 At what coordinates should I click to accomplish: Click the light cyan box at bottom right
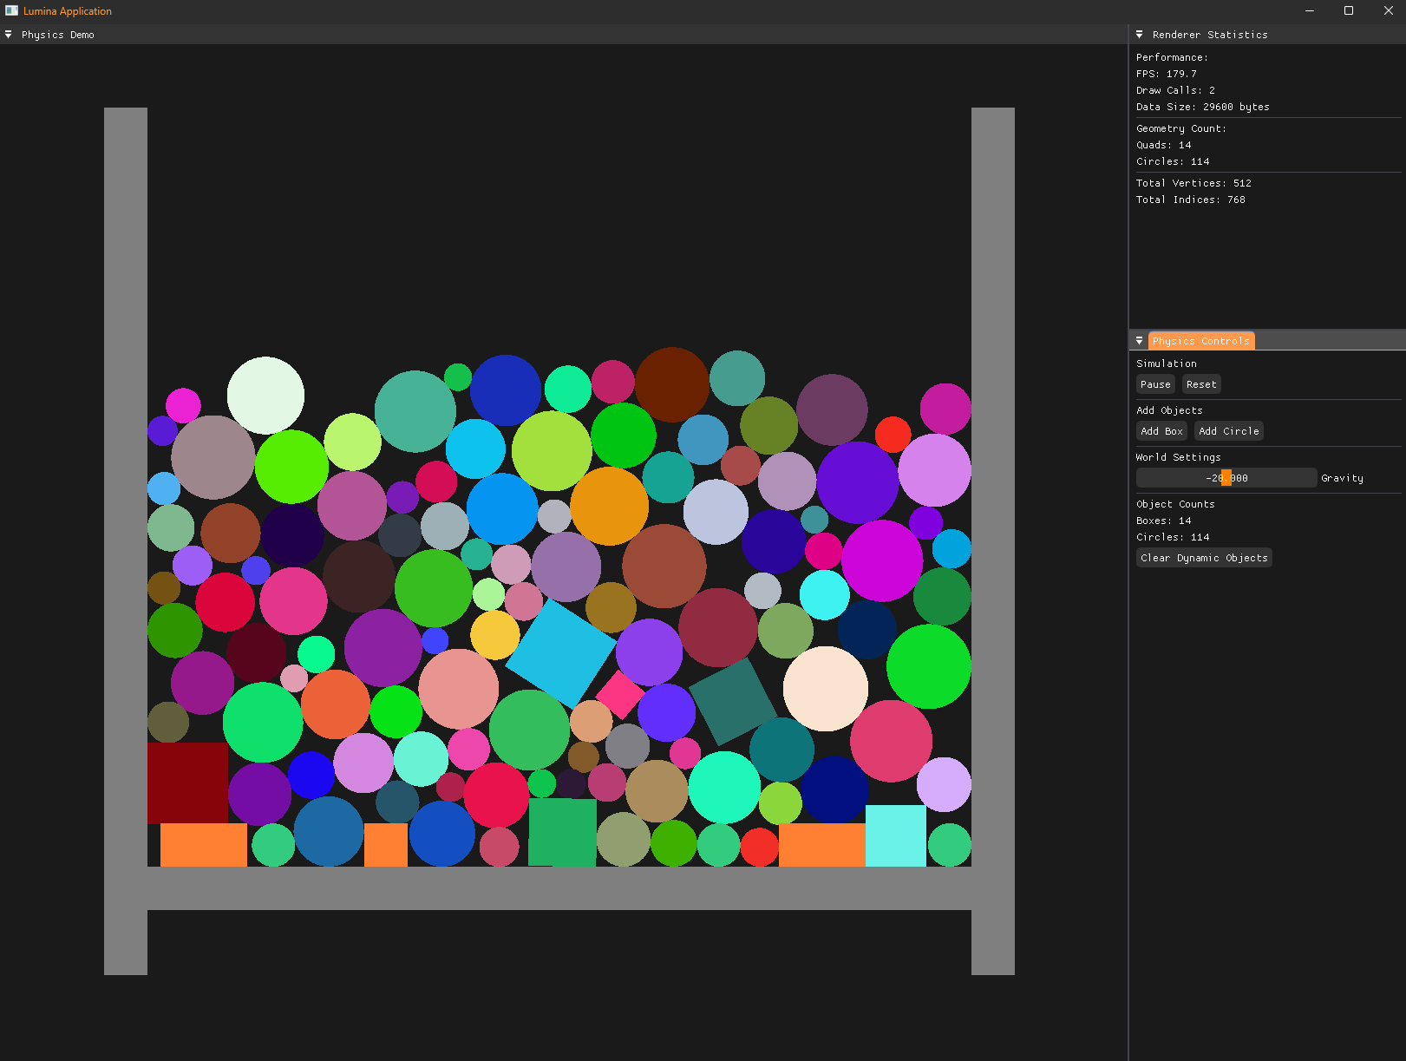(895, 835)
